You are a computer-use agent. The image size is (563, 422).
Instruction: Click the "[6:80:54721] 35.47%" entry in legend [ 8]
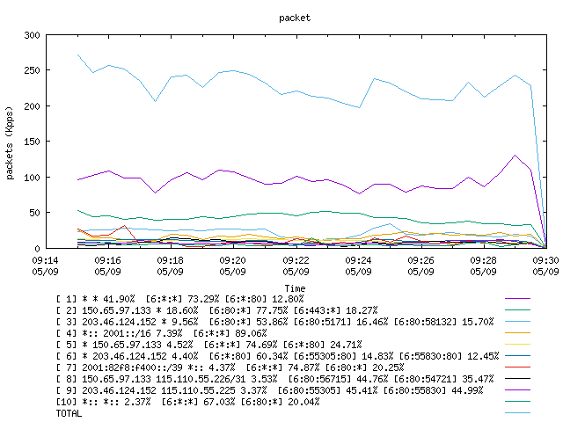[444, 379]
